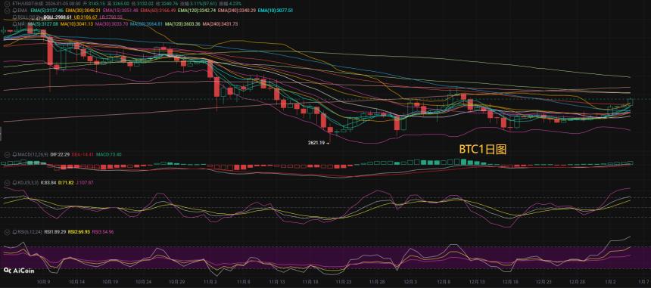Select the MA(30):3033.70 value
The width and height of the screenshot is (651, 288).
pos(112,24)
